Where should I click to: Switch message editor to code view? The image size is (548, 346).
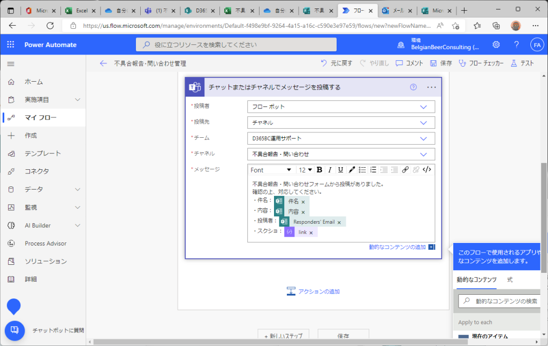427,170
